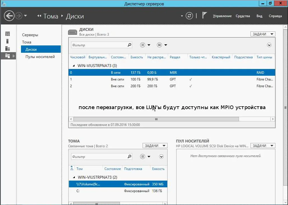Select Диски in navigation list

click(41, 49)
